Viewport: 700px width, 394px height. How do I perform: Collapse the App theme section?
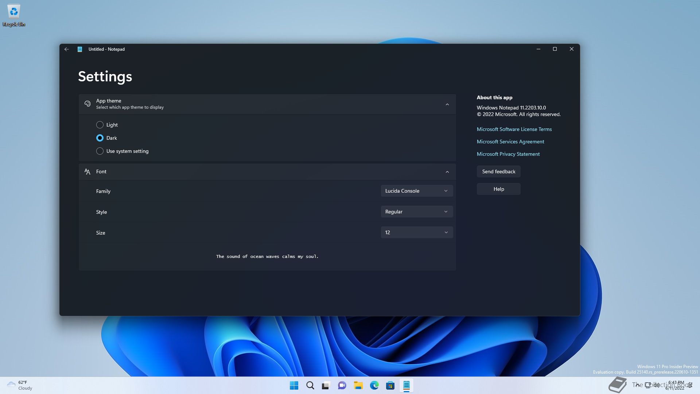point(447,104)
